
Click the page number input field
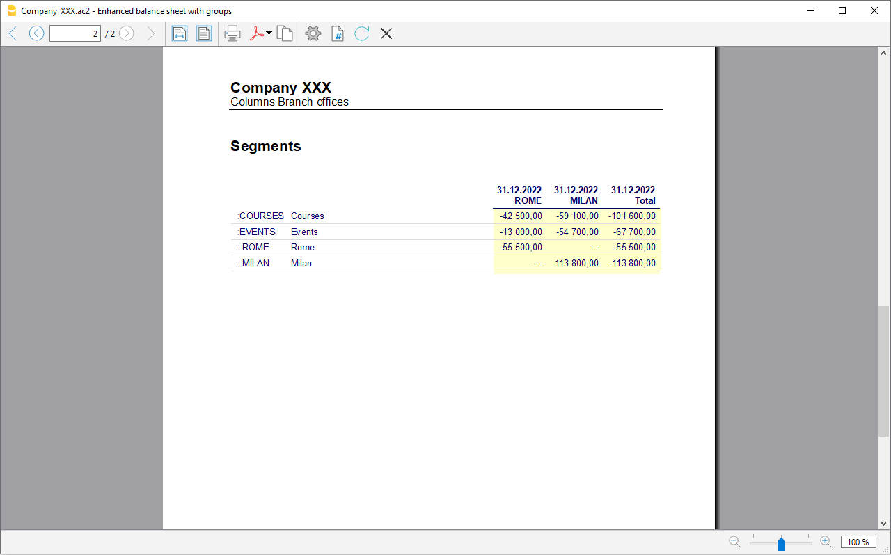75,33
